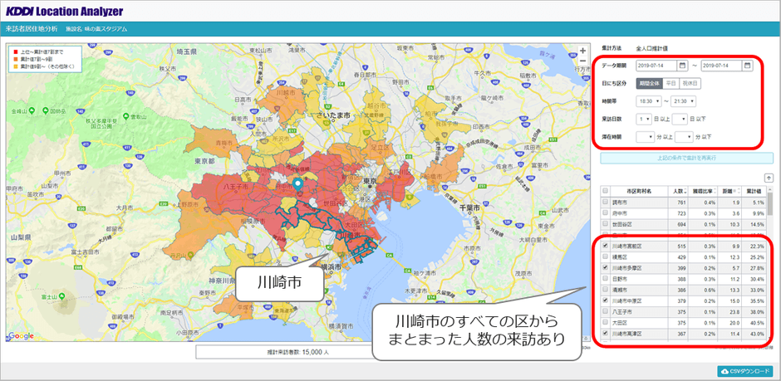
Task: Sort the table by 人数 column
Action: [x=679, y=190]
